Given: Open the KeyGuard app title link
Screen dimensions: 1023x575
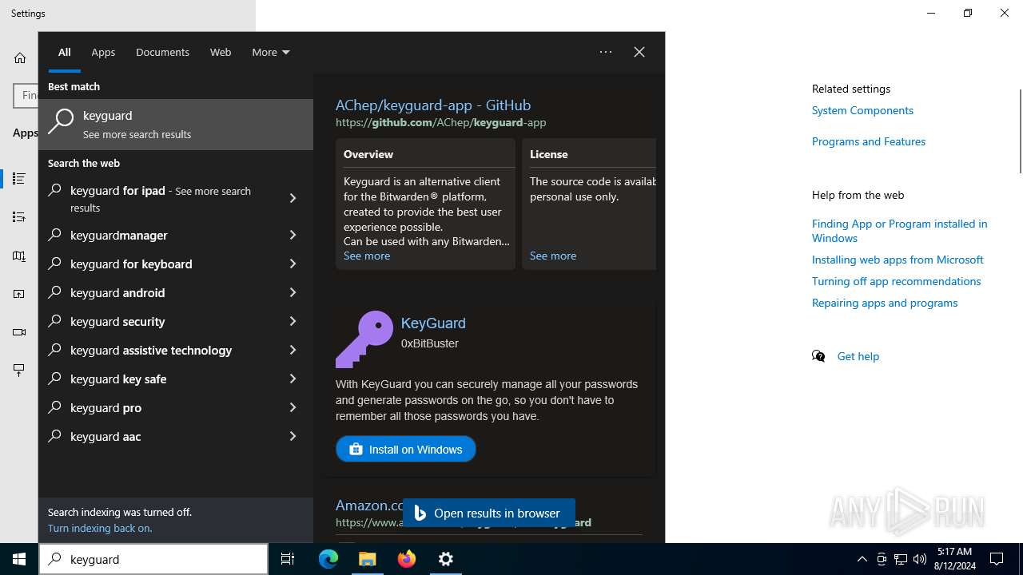Looking at the screenshot, I should tap(433, 323).
